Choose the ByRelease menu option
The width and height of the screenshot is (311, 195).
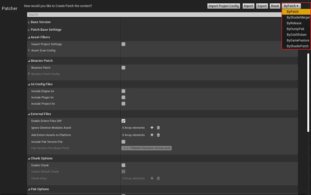294,23
